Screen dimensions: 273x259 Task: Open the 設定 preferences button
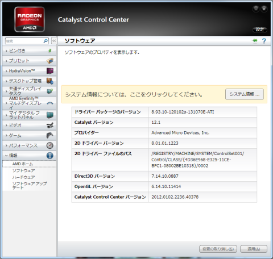pyautogui.click(x=260, y=30)
